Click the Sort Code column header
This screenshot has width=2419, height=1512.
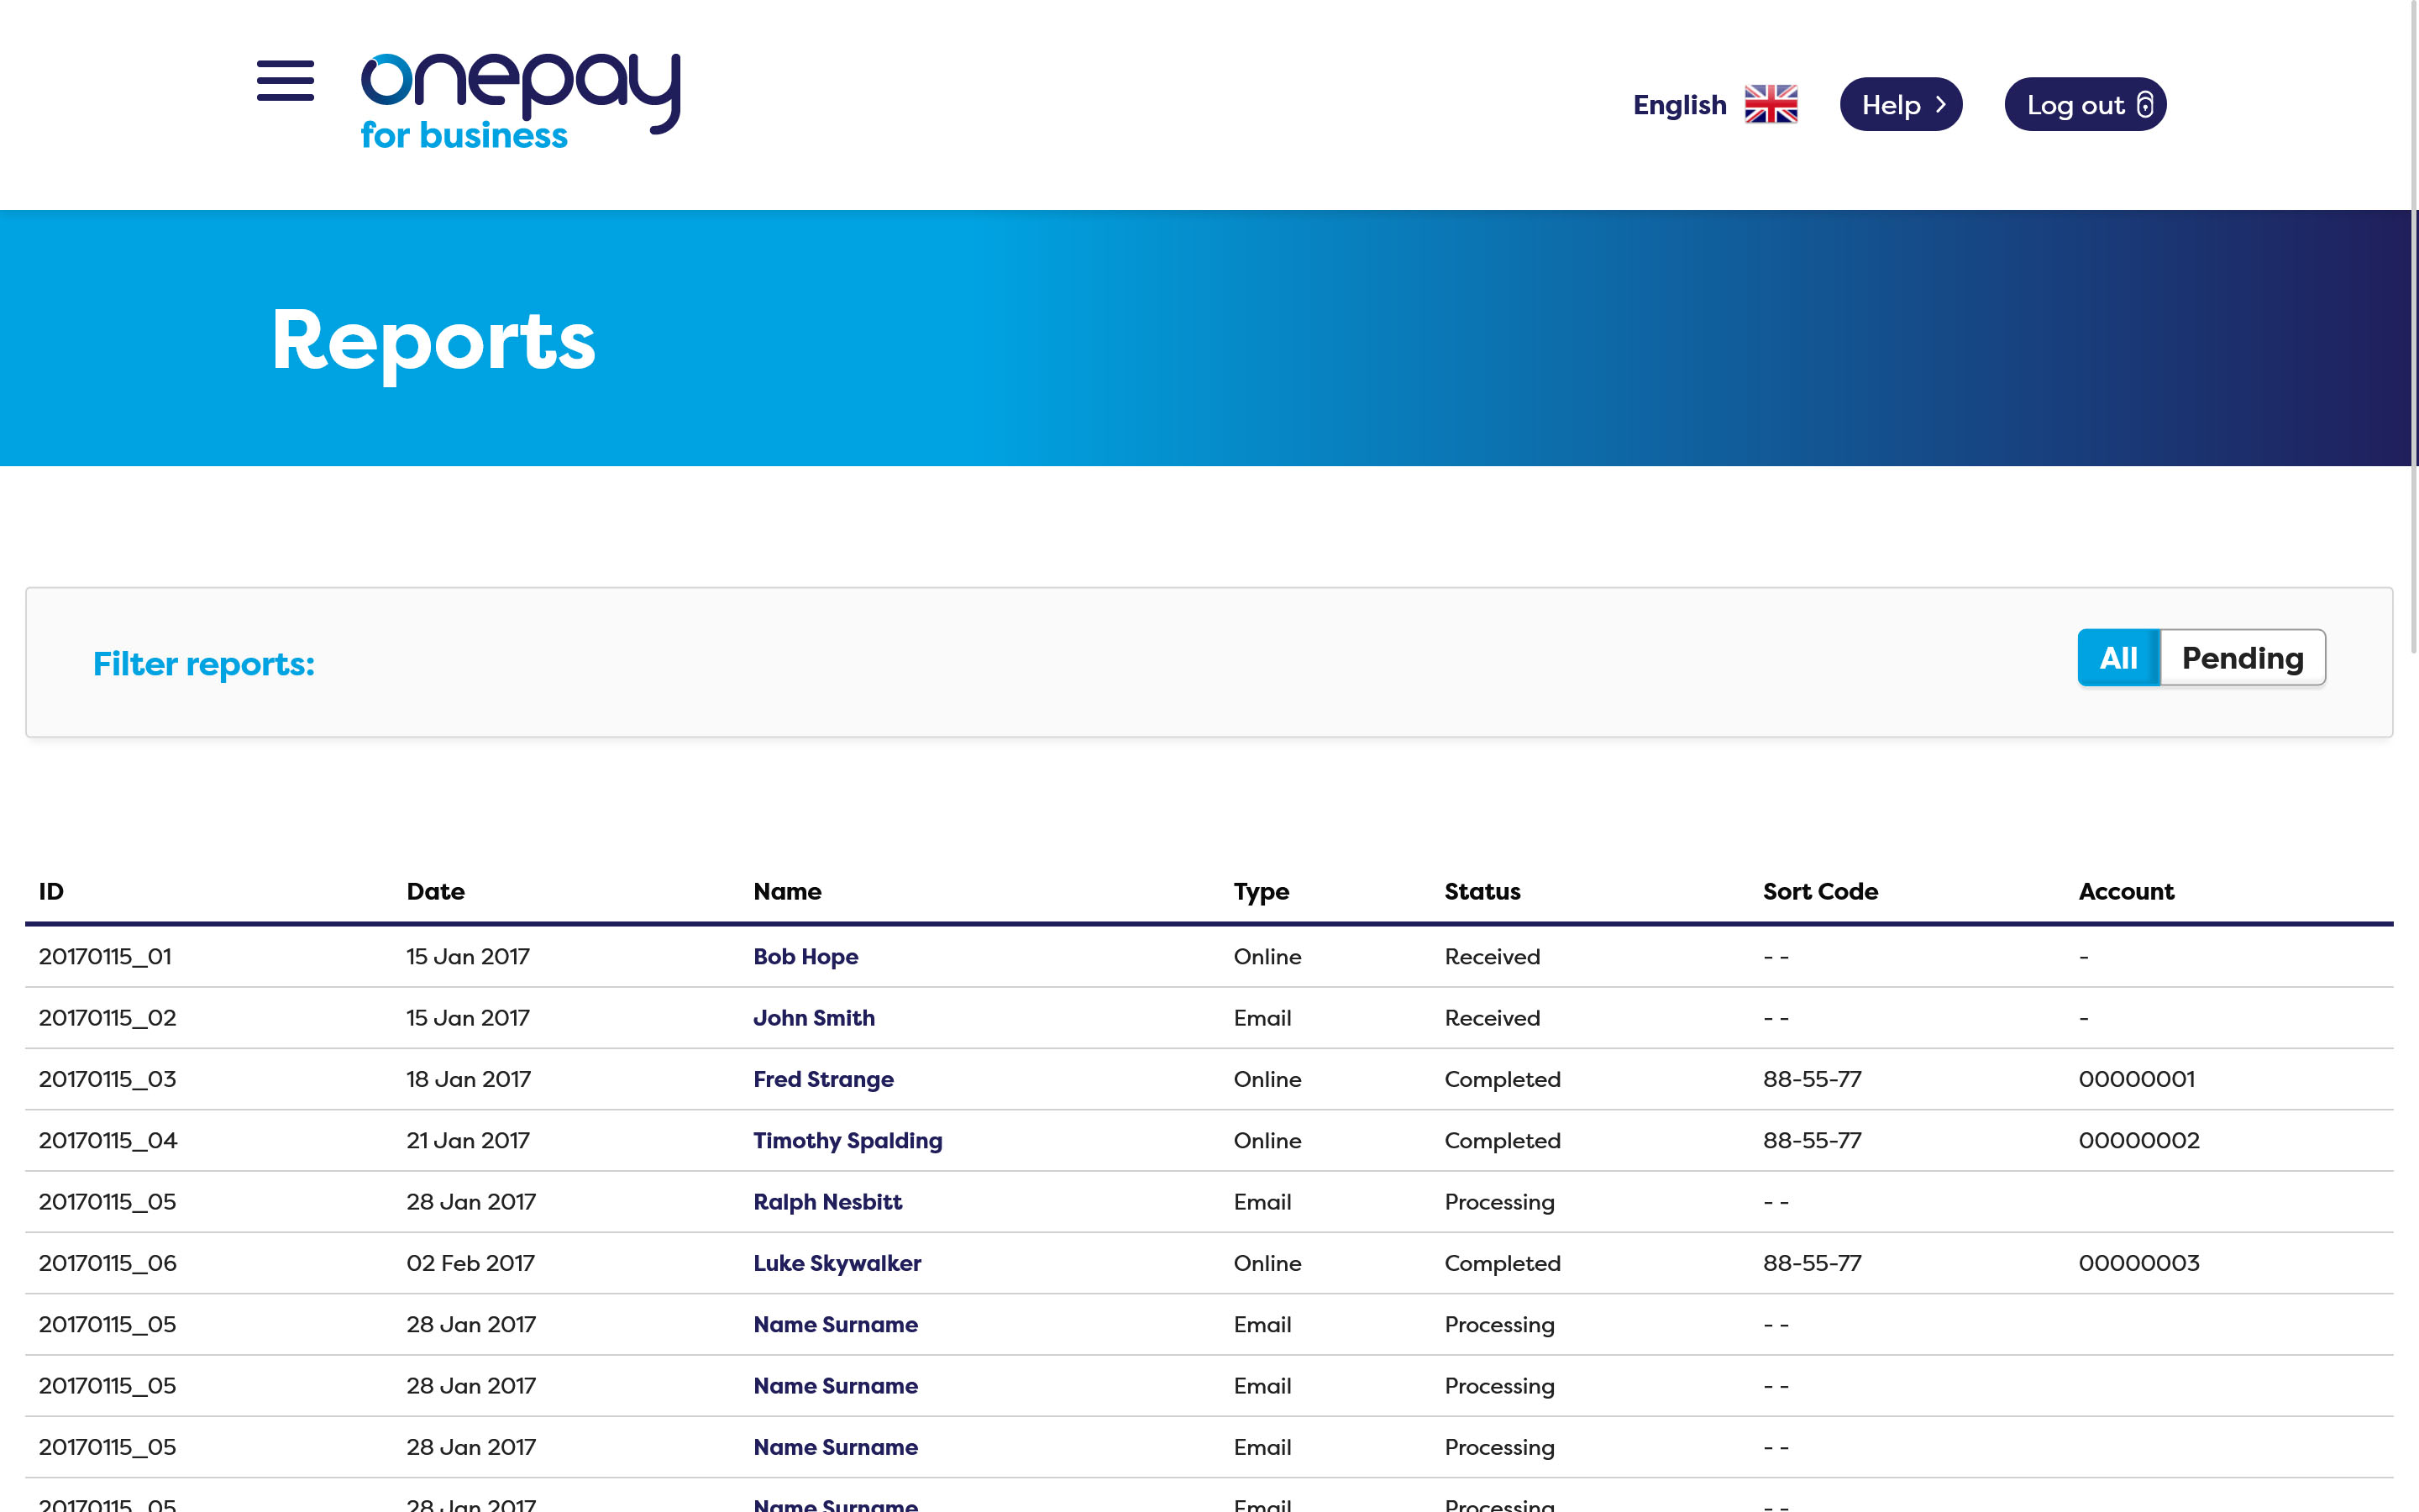point(1819,891)
